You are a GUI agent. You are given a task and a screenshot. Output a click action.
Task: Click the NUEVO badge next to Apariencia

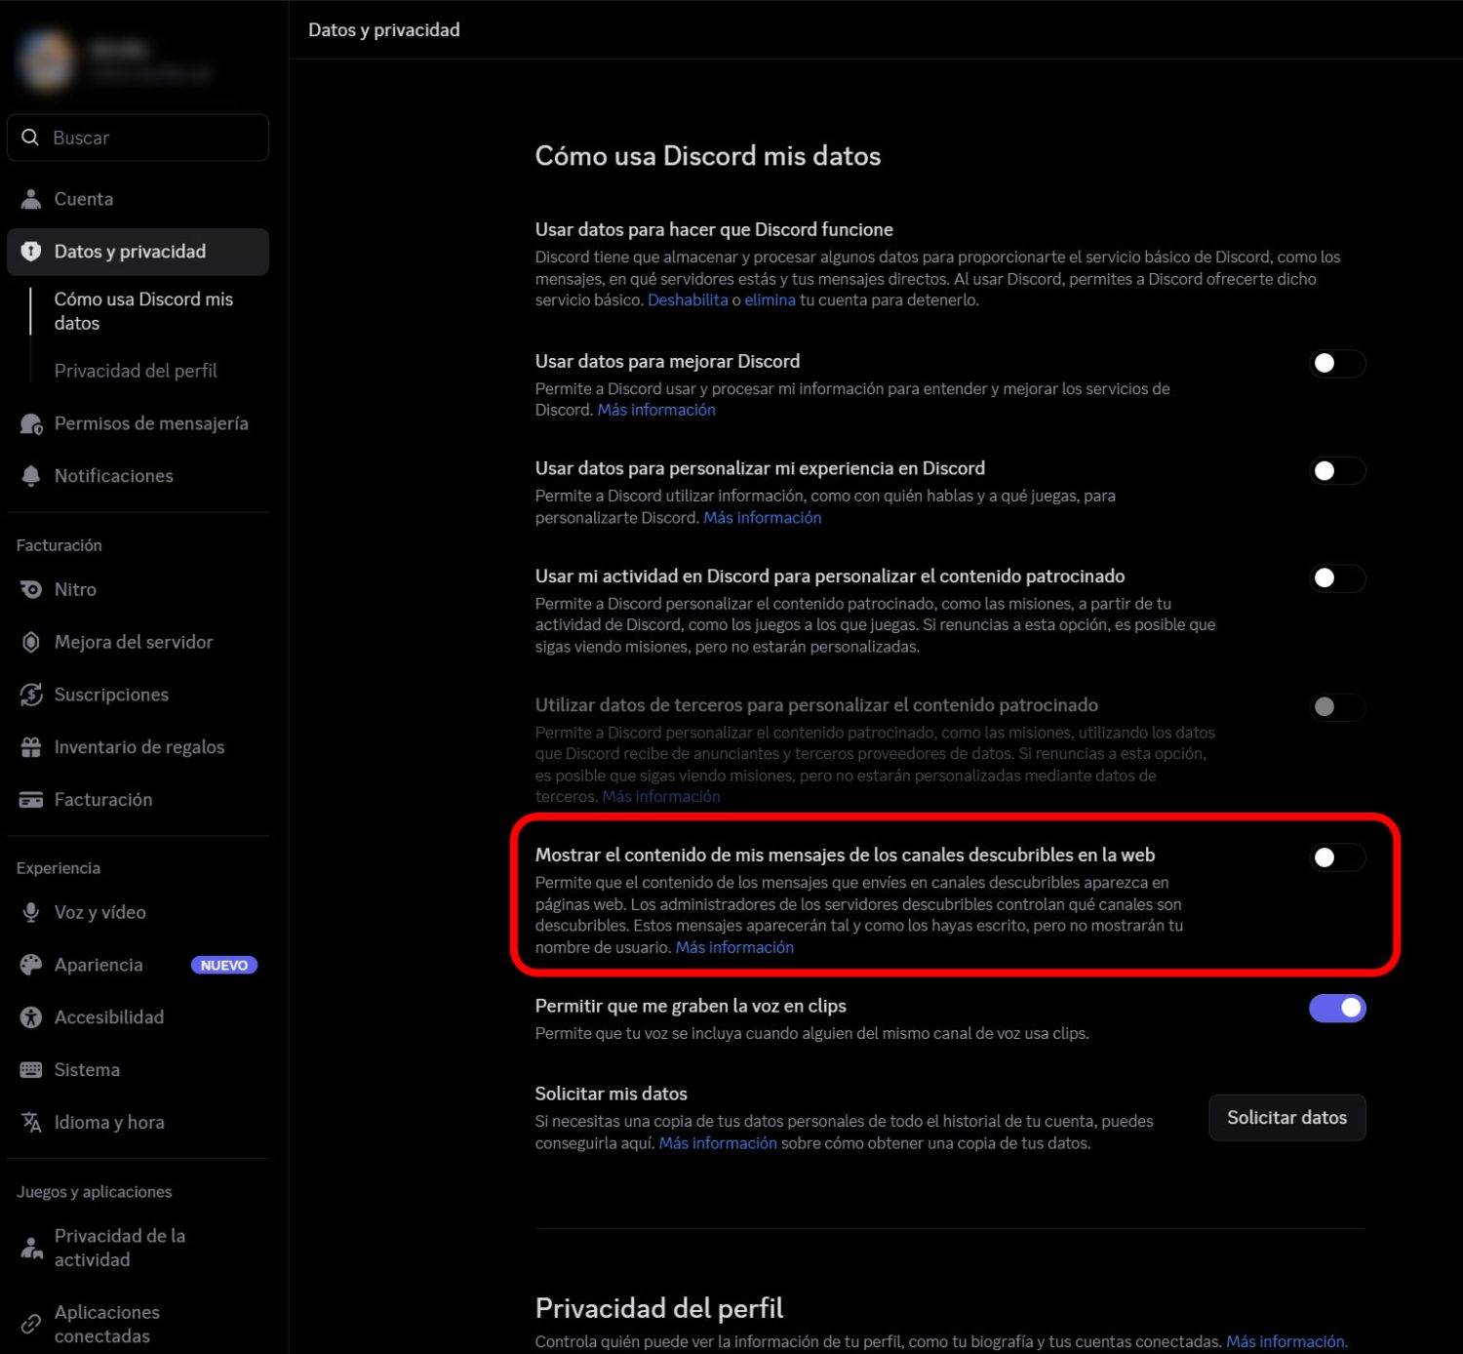[224, 965]
